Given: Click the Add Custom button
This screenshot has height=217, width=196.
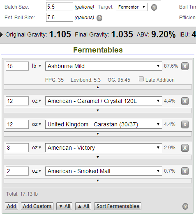Looking at the screenshot, I should tap(37, 206).
